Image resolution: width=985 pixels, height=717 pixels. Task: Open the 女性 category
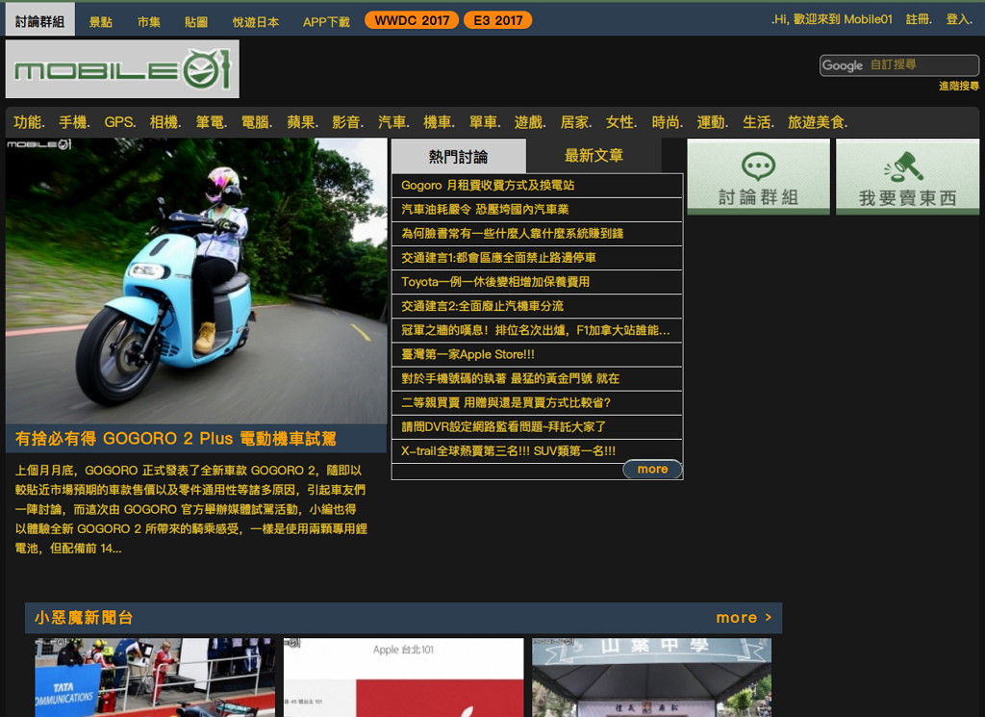click(621, 122)
